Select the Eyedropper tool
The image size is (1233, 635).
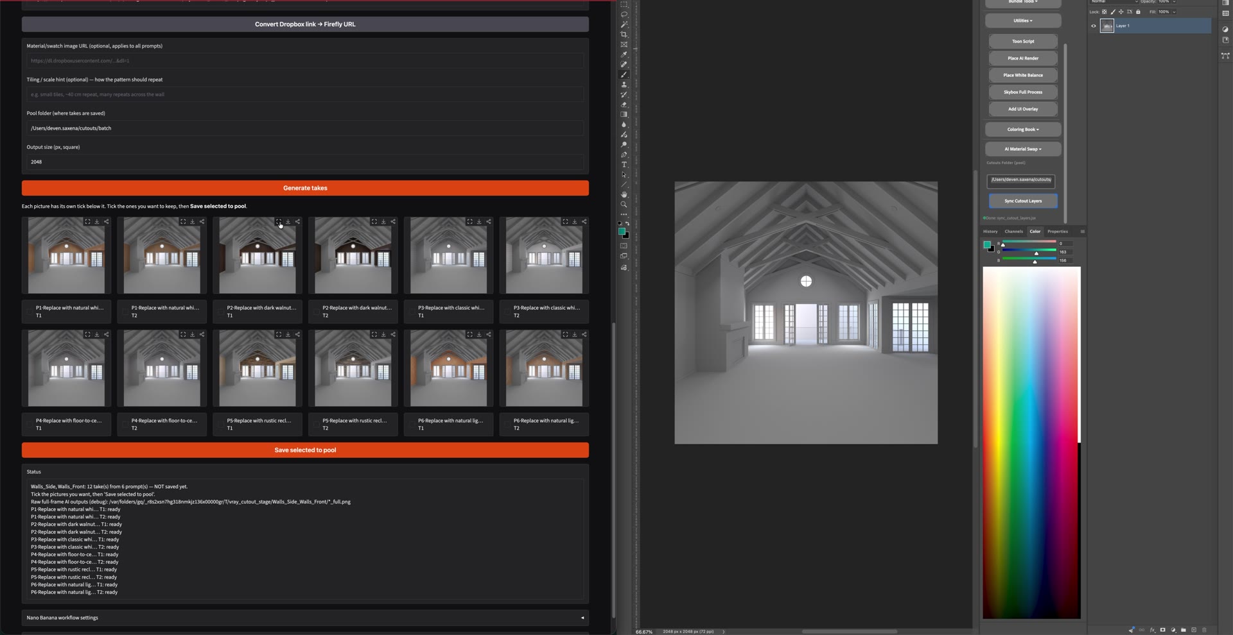[624, 55]
